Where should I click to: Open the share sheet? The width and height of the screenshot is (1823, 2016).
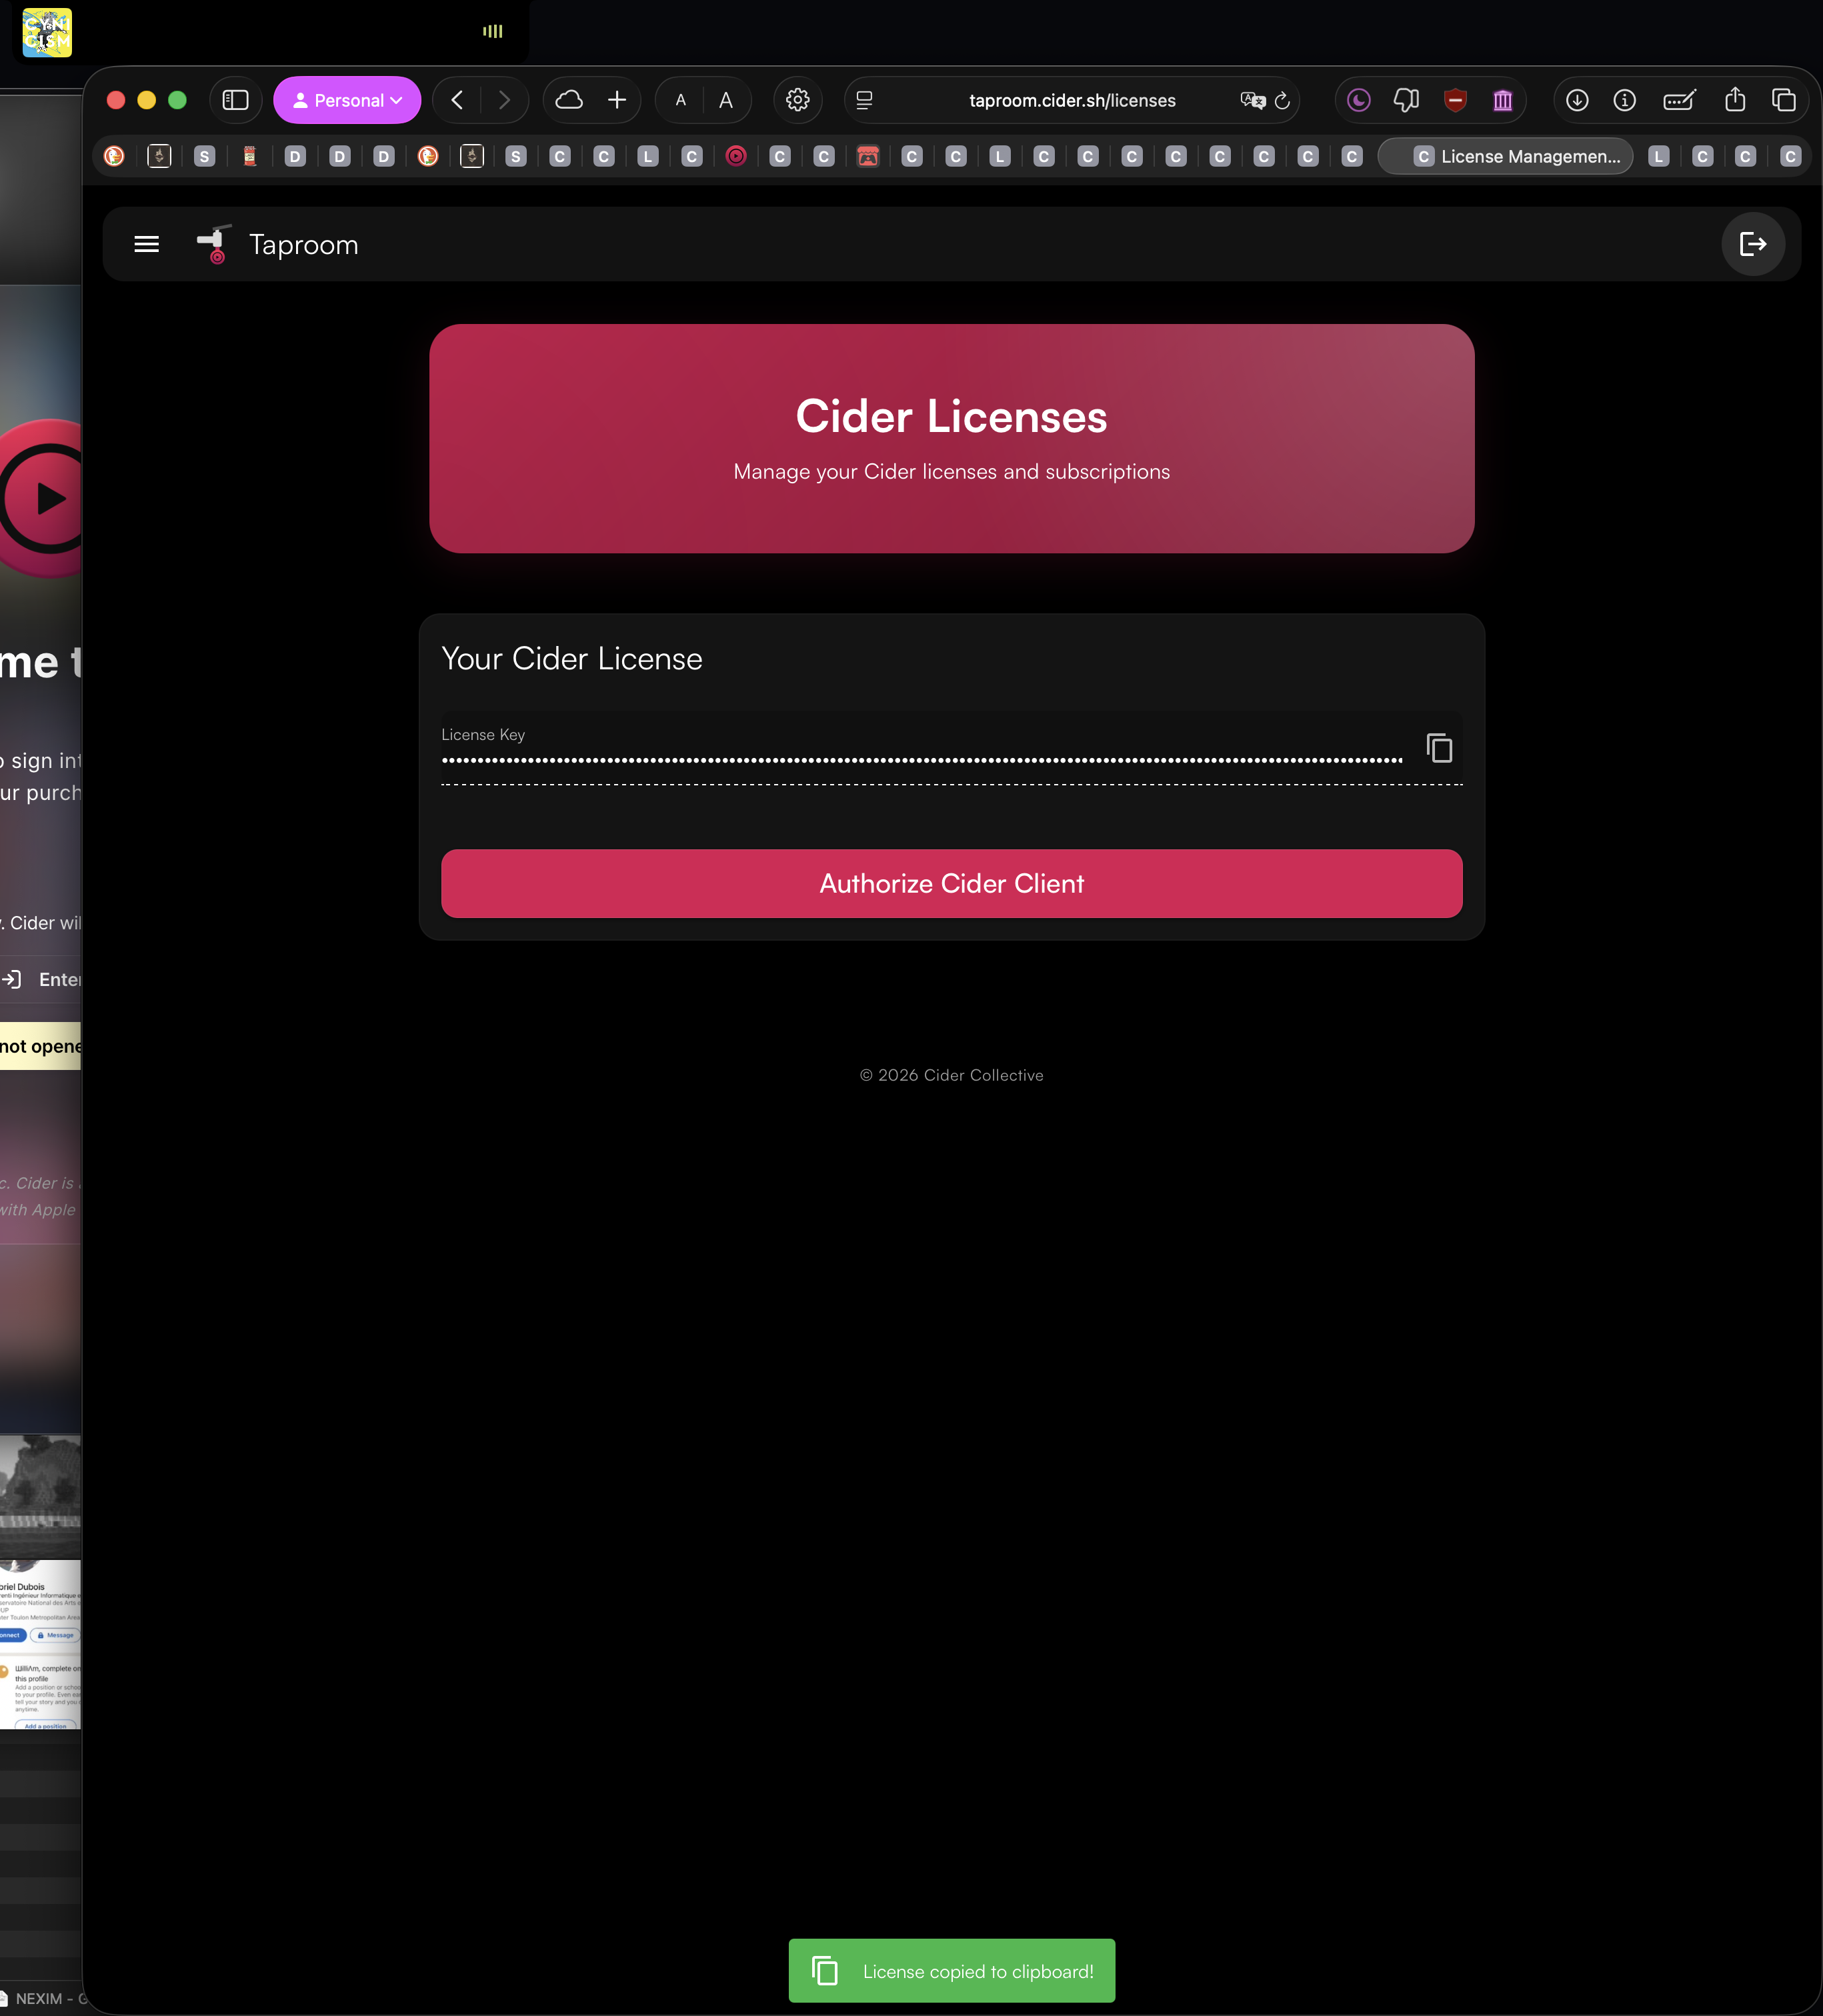click(x=1735, y=100)
